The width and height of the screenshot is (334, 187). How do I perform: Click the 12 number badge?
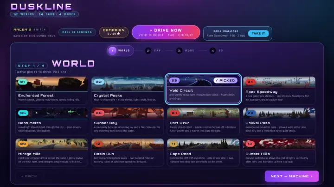pyautogui.click(x=250, y=144)
